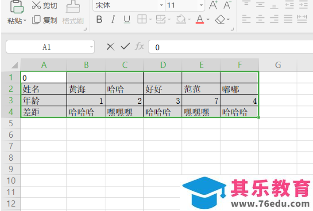Click the decrease indent icon
The width and height of the screenshot is (313, 211).
click(x=290, y=4)
